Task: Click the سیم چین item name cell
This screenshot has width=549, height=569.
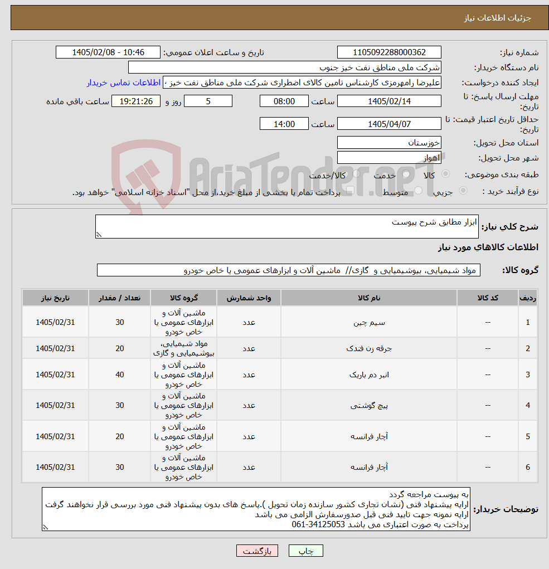Action: (368, 322)
